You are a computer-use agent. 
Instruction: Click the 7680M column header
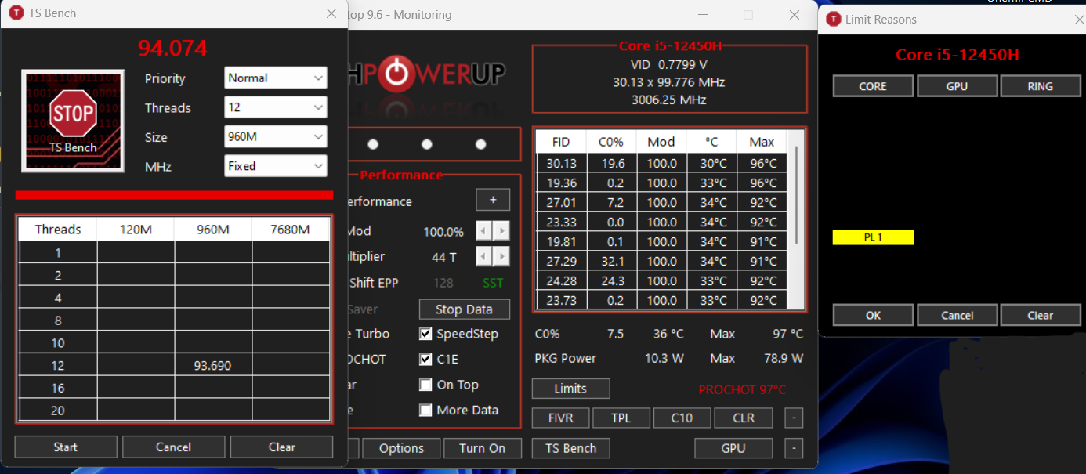point(290,230)
